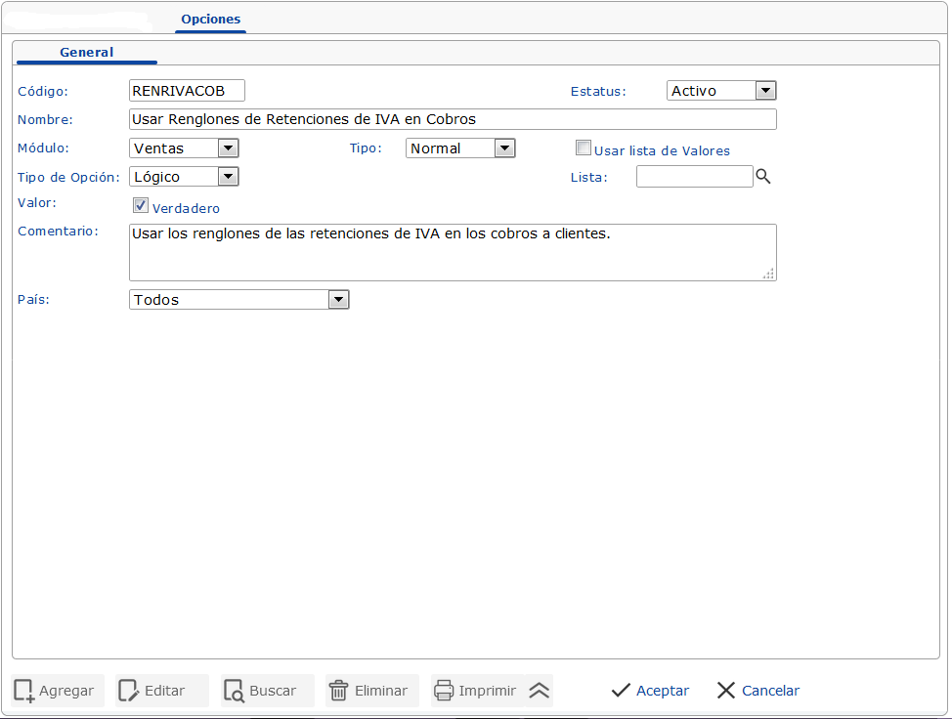Toggle the Verdadero checkbox under Valor
Screen dimensions: 952x719
click(140, 205)
